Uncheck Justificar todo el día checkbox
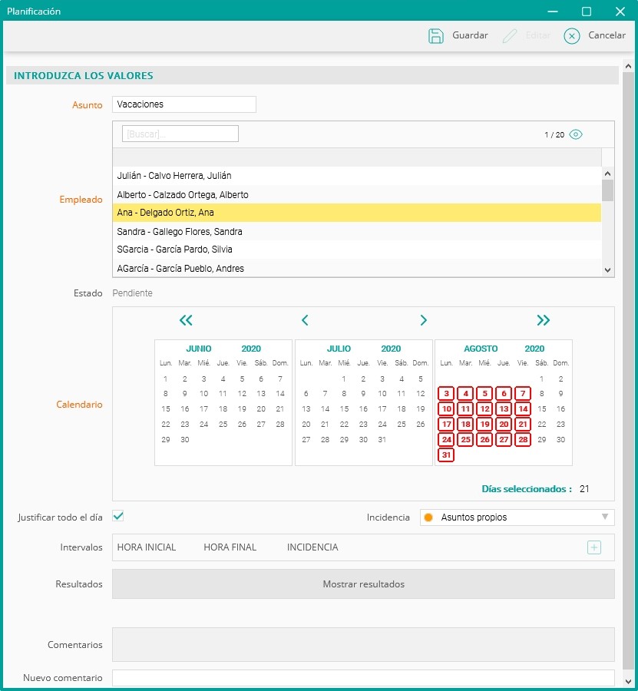Screen dimensions: 638x691 [x=118, y=516]
